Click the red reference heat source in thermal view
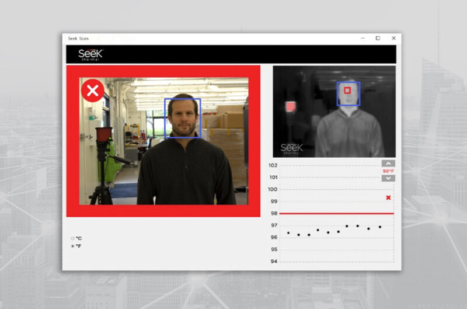This screenshot has height=309, width=467. tap(291, 107)
